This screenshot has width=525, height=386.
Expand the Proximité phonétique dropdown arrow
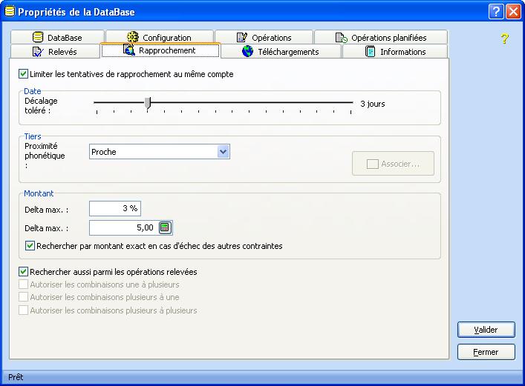point(223,152)
